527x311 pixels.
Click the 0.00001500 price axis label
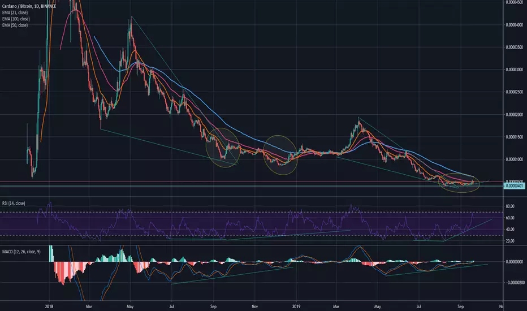[x=514, y=137]
